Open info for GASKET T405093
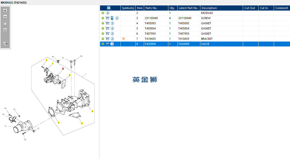The width and height of the screenshot is (290, 159). tap(112, 23)
